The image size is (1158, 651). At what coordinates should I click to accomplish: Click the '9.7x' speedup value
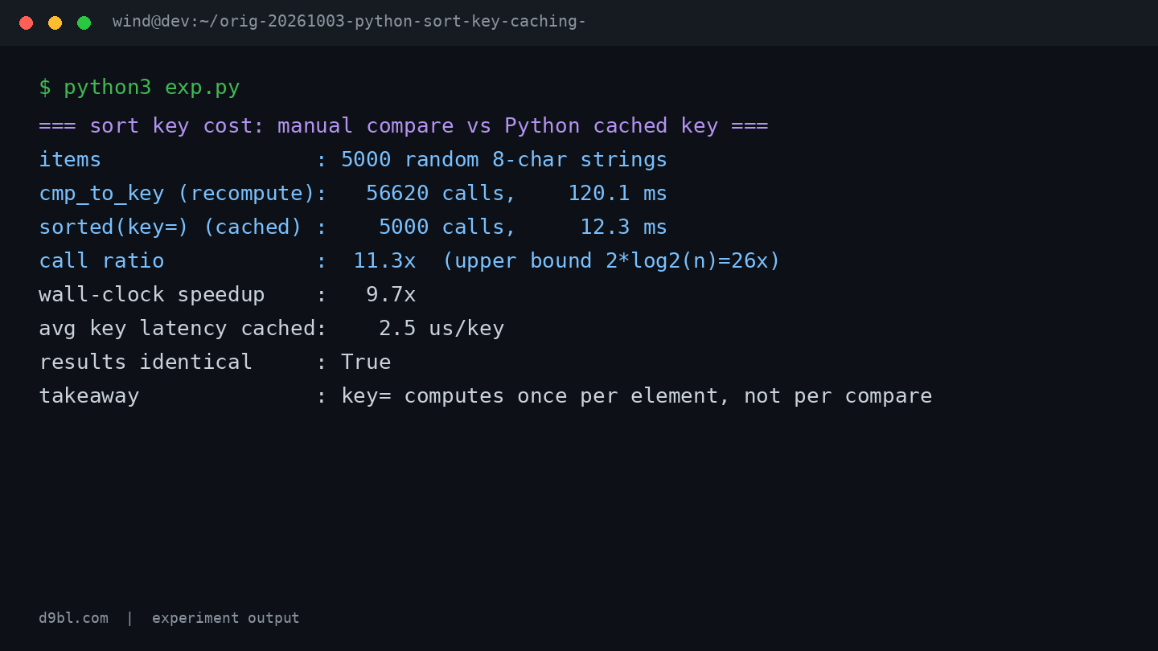click(391, 295)
